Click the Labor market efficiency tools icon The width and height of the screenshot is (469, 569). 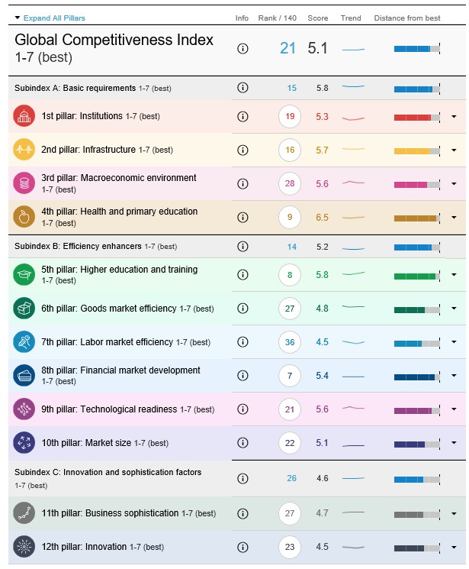click(x=24, y=341)
